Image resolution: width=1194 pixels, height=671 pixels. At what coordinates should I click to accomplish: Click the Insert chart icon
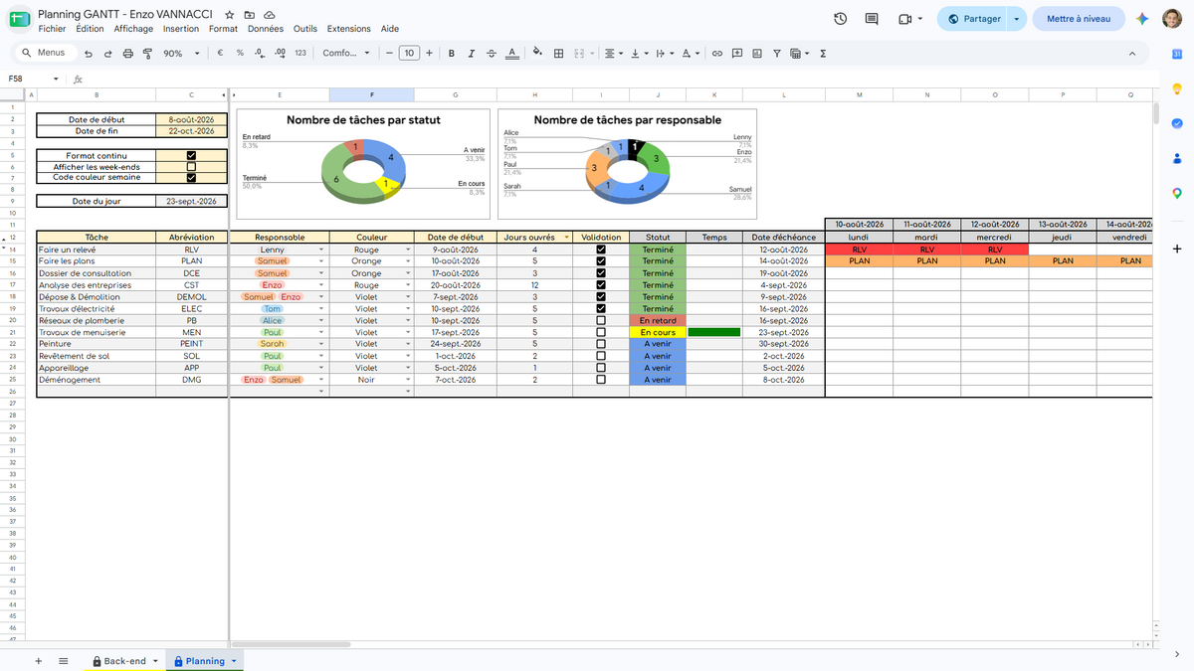pyautogui.click(x=757, y=54)
